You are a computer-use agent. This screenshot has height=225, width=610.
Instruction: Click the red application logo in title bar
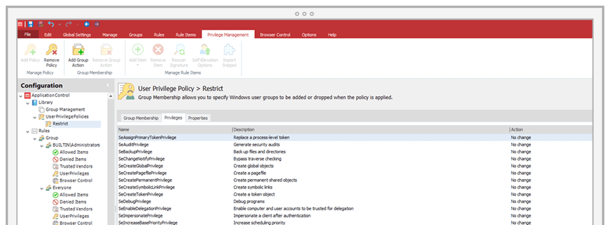click(21, 24)
